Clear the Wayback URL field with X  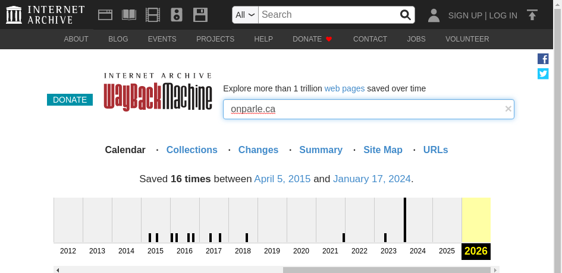point(508,109)
